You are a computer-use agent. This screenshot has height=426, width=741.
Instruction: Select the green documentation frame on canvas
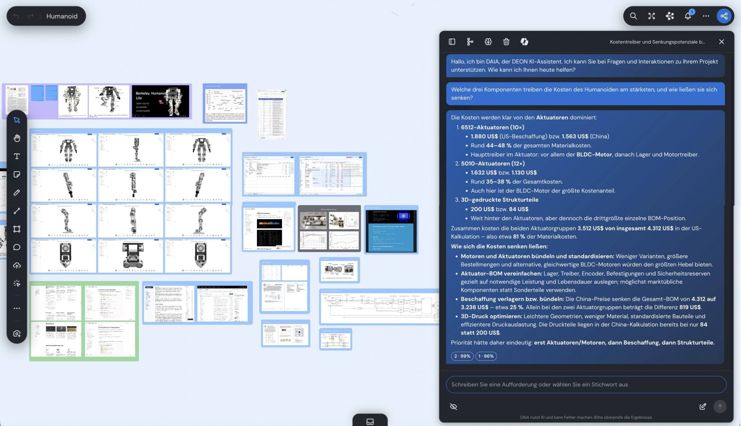point(84,321)
